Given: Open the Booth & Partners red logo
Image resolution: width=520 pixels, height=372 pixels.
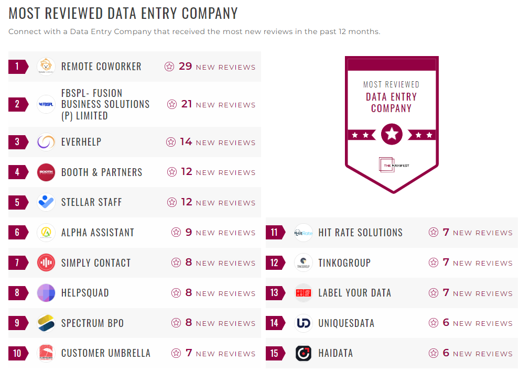Looking at the screenshot, I should [x=46, y=172].
